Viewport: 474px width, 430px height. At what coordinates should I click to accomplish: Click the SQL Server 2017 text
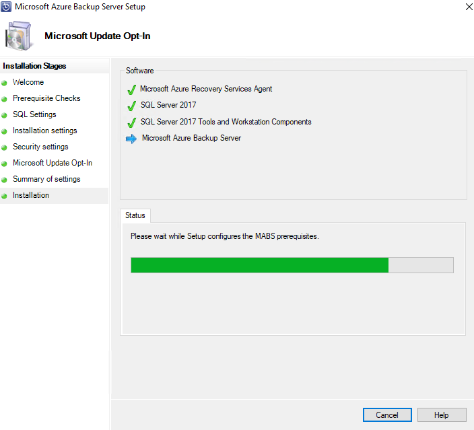click(168, 105)
